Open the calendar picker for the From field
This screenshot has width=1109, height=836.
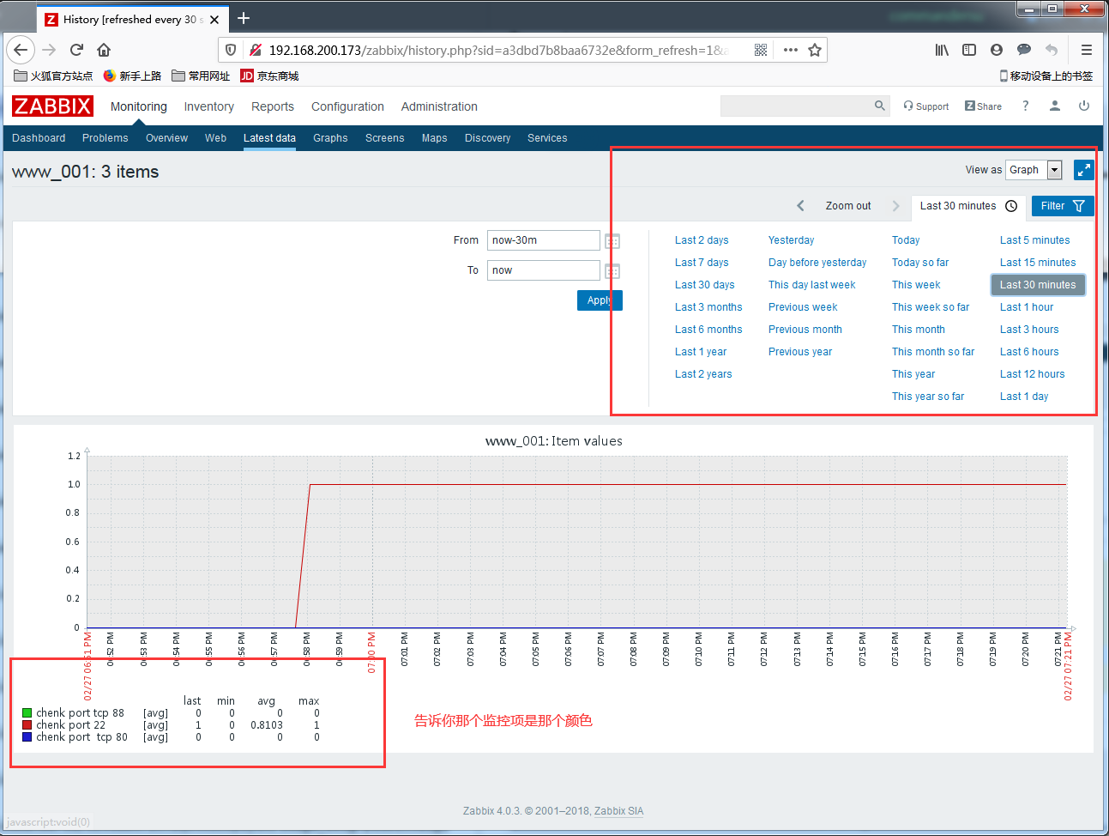click(612, 241)
